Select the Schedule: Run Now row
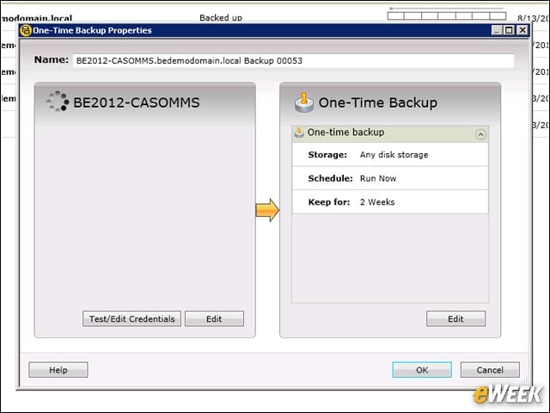Viewport: 550px width, 413px height. click(x=390, y=178)
